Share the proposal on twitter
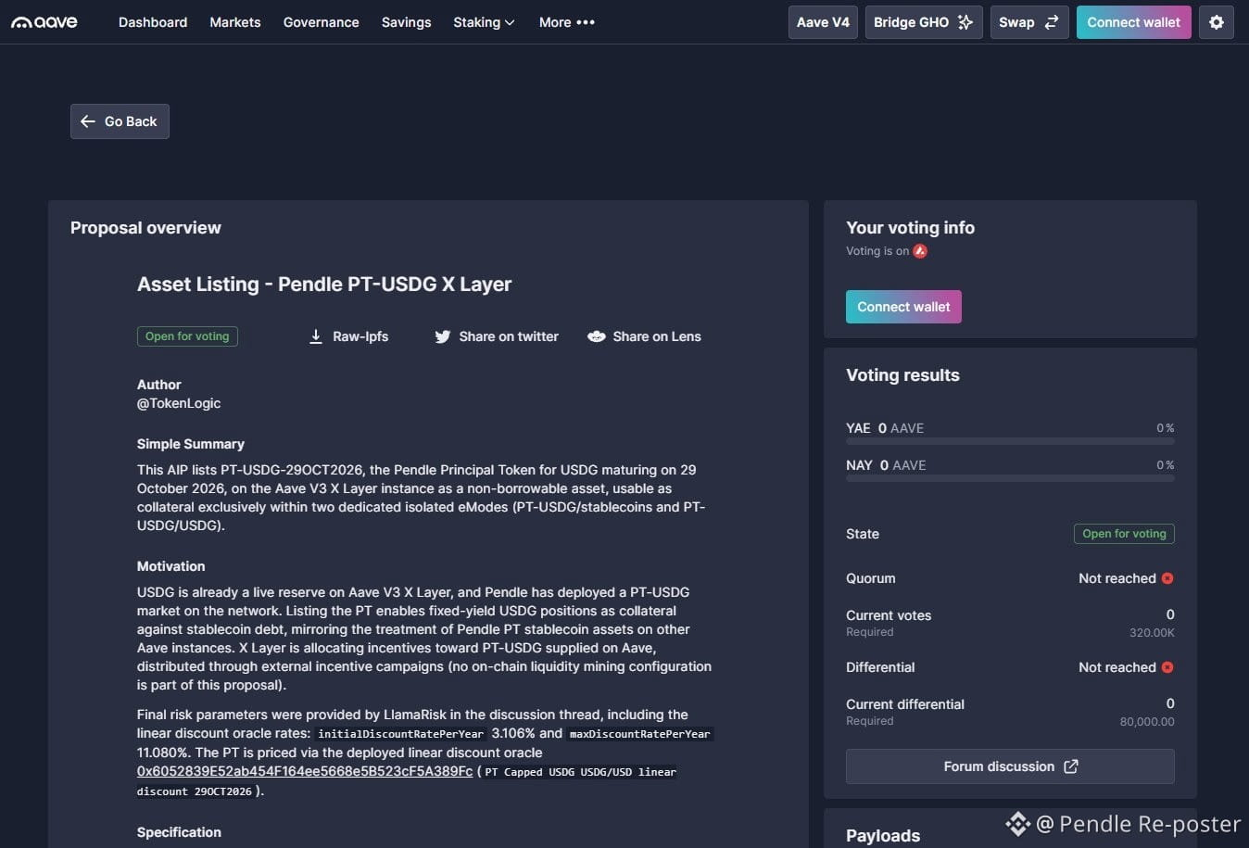 497,336
